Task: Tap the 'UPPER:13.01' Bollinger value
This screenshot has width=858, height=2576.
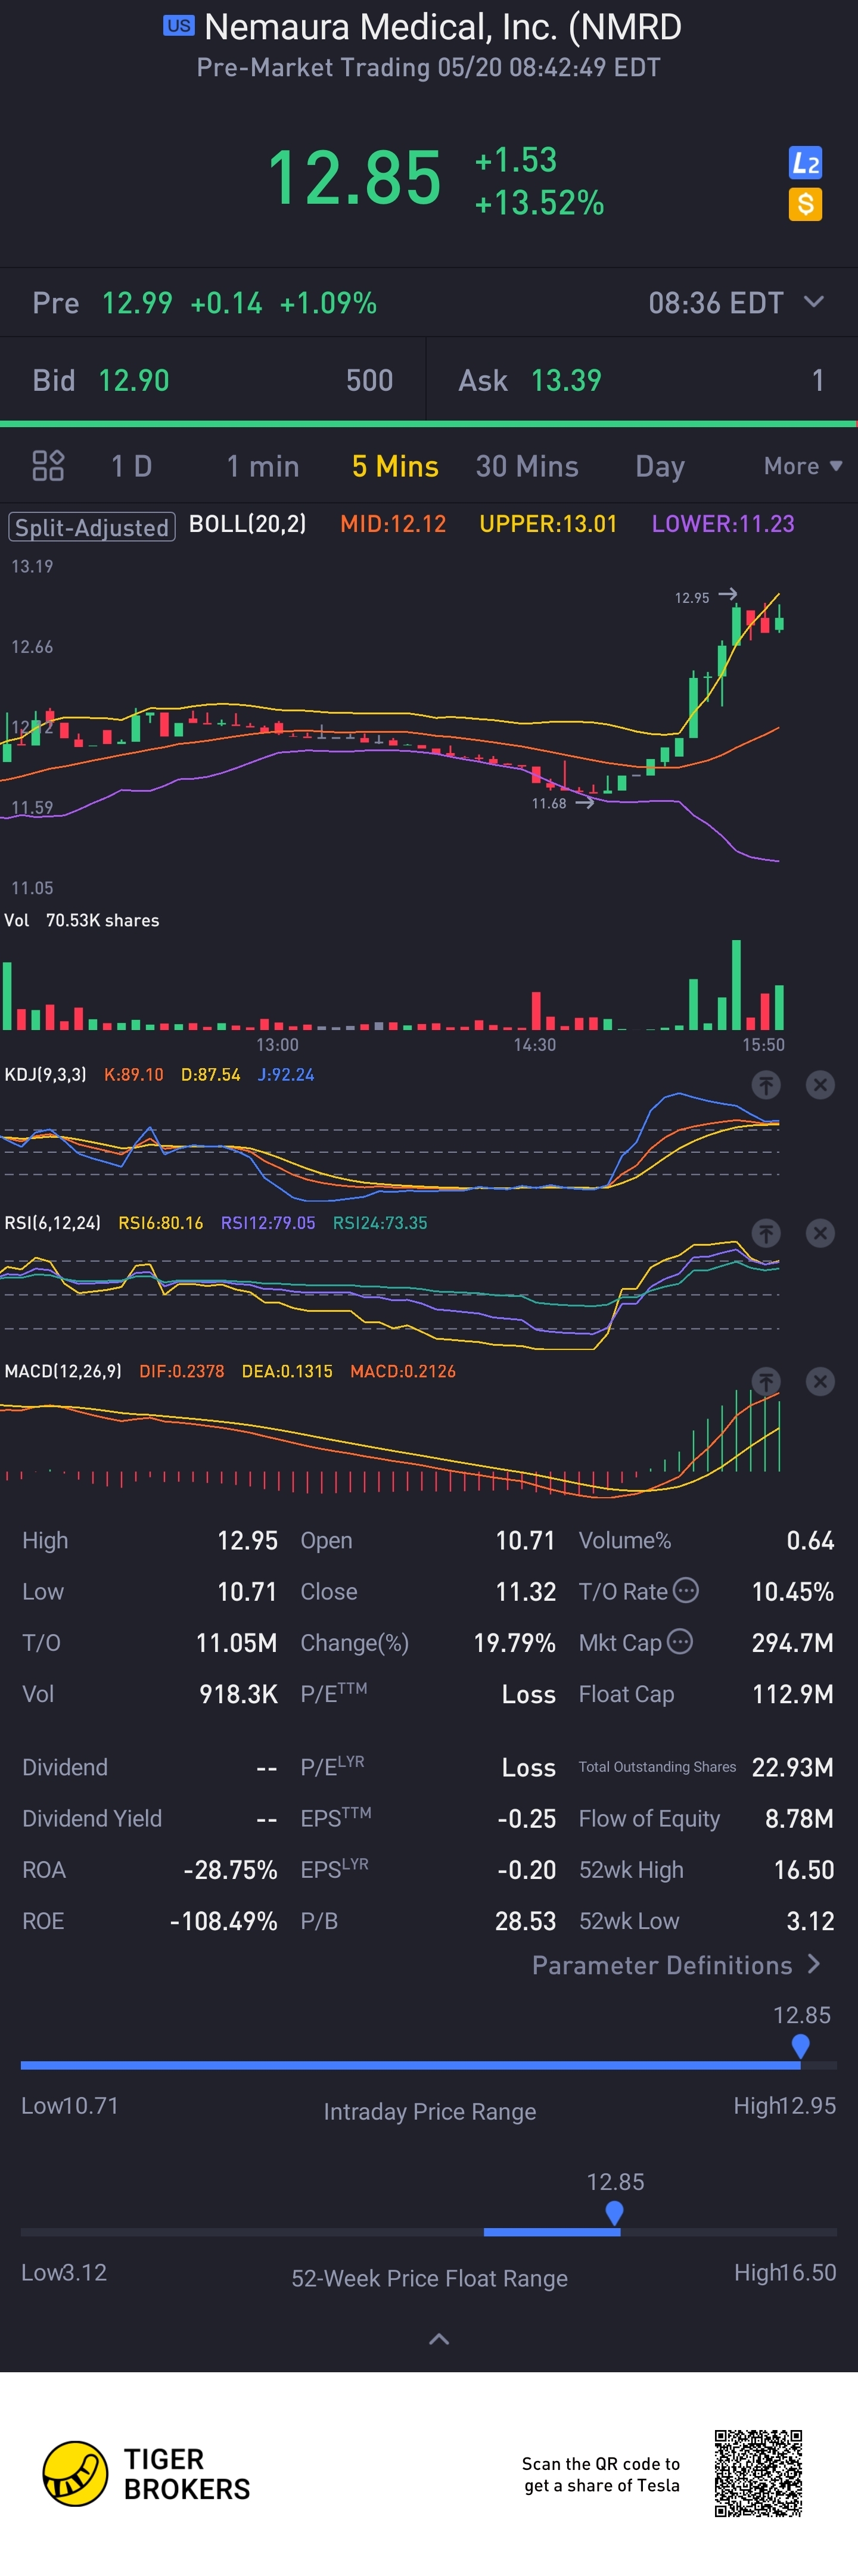Action: (548, 524)
